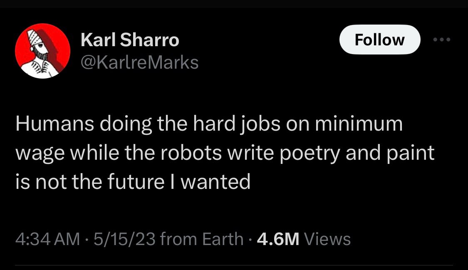This screenshot has height=270, width=468.
Task: Click Karl Sharro's profile avatar
Action: pyautogui.click(x=42, y=51)
